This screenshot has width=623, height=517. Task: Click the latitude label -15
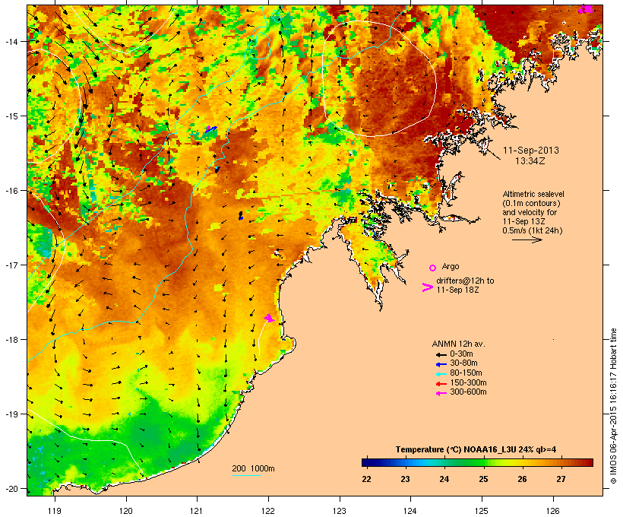point(11,116)
